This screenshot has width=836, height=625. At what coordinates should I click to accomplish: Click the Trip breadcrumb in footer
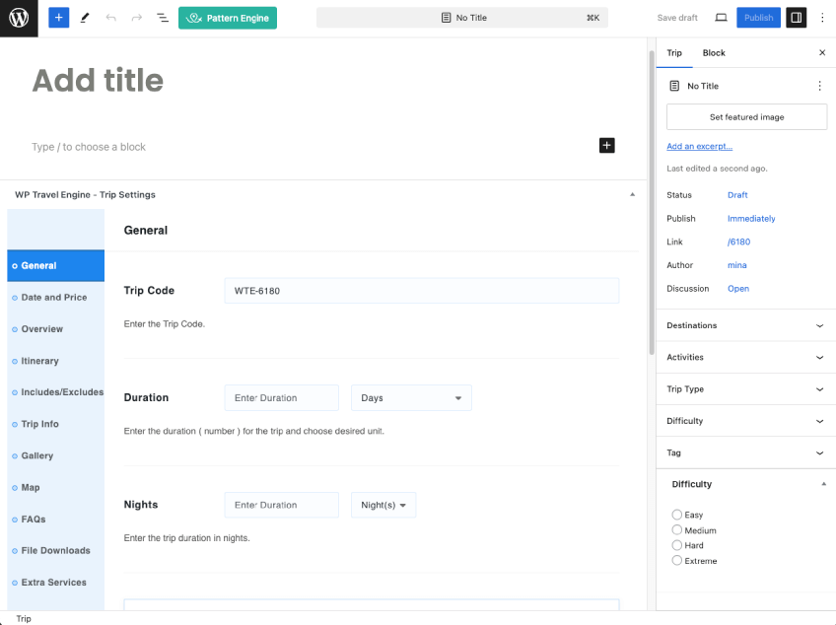coord(24,619)
